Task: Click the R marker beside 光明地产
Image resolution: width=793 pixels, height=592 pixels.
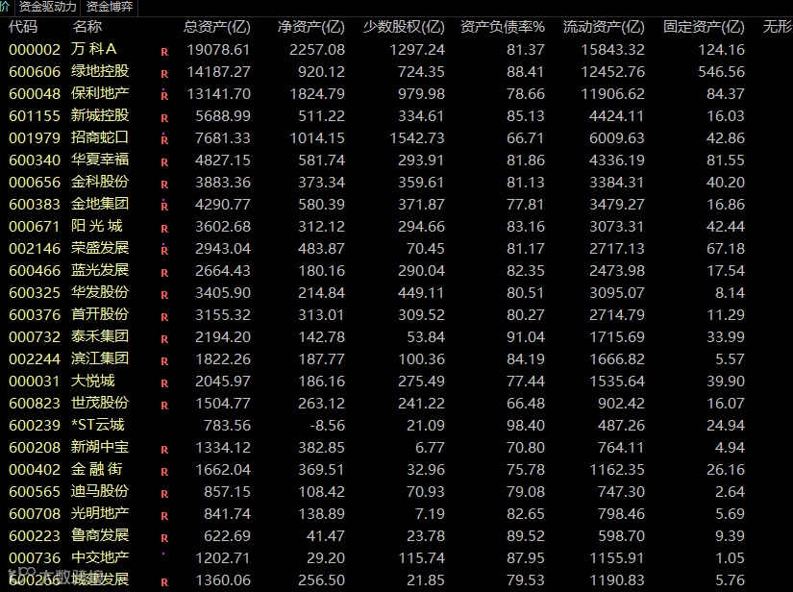Action: [164, 516]
